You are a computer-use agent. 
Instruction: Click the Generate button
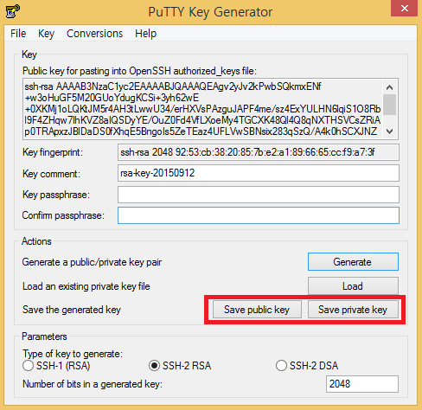pos(353,262)
